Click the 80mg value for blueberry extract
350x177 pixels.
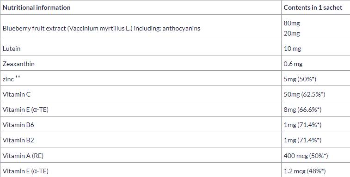coord(292,23)
